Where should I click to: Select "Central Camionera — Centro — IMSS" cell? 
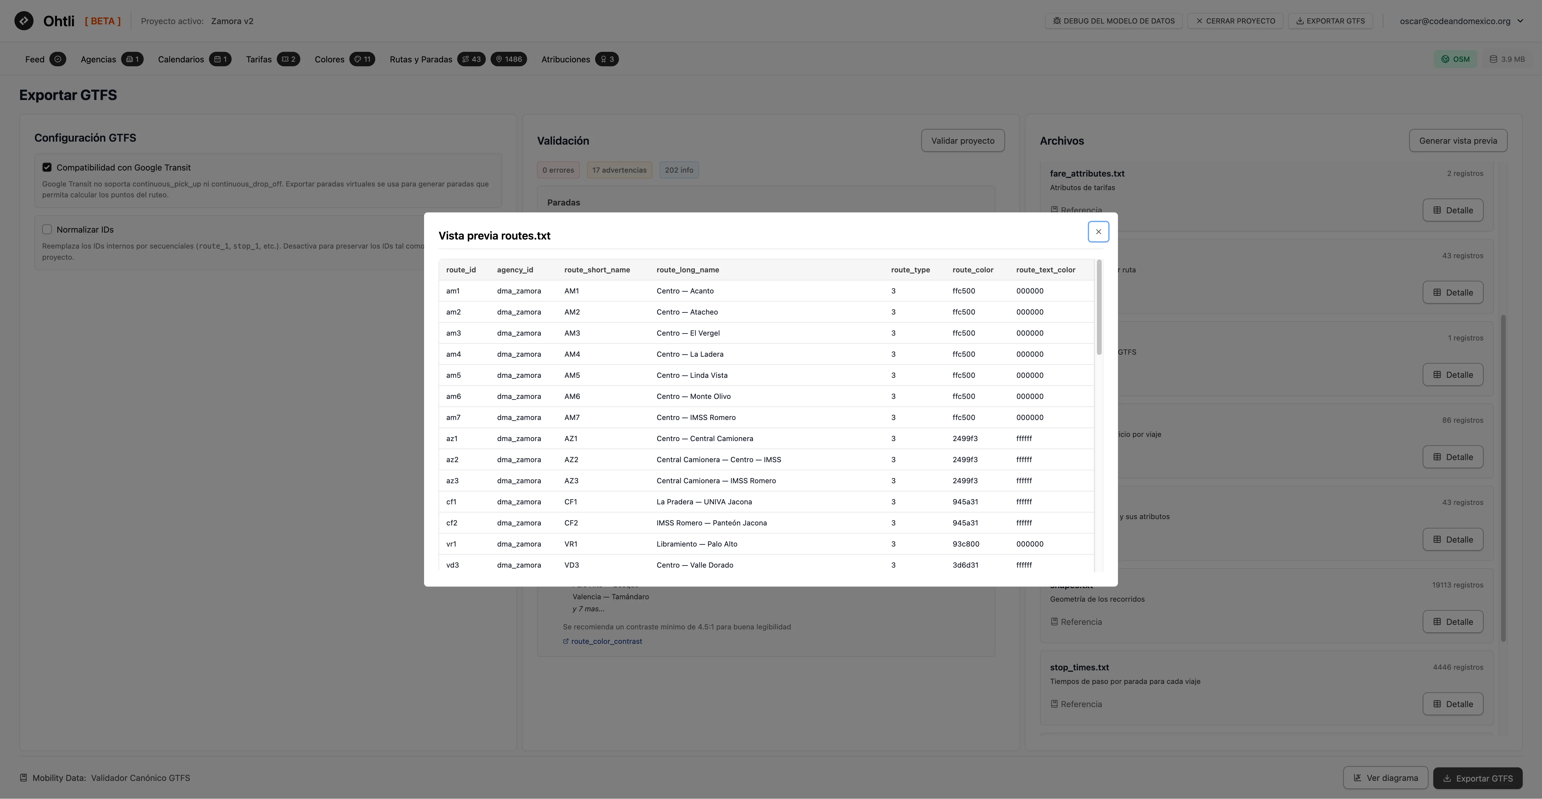click(x=718, y=459)
